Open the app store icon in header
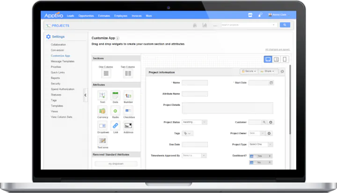This screenshot has width=337, height=193. tap(250, 15)
